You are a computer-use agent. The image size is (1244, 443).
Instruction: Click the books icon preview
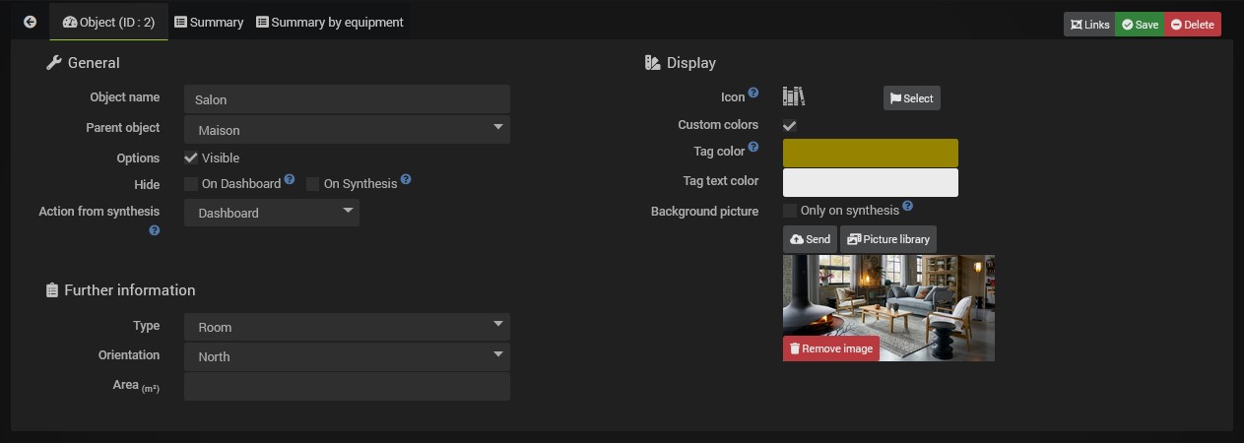tap(794, 96)
